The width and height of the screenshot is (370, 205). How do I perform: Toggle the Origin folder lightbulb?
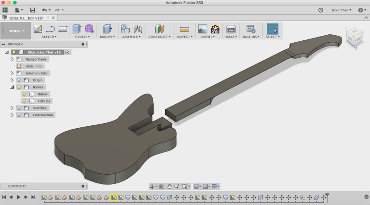(19, 80)
